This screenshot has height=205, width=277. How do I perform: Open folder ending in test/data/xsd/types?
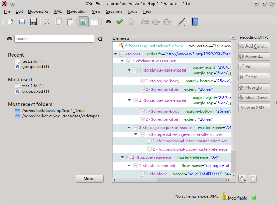(x=61, y=116)
